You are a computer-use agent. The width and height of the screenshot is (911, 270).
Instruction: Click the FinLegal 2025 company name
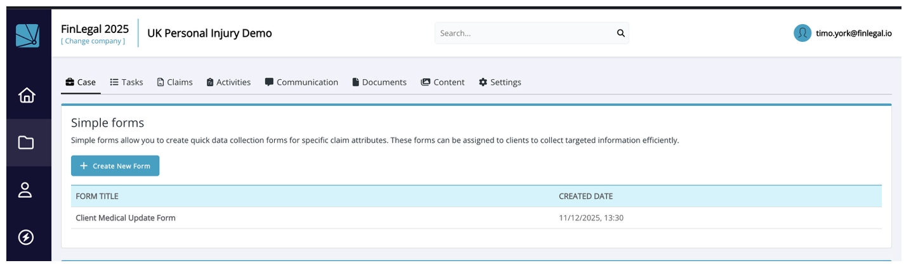pyautogui.click(x=95, y=29)
